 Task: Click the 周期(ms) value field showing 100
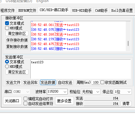click(x=96, y=82)
